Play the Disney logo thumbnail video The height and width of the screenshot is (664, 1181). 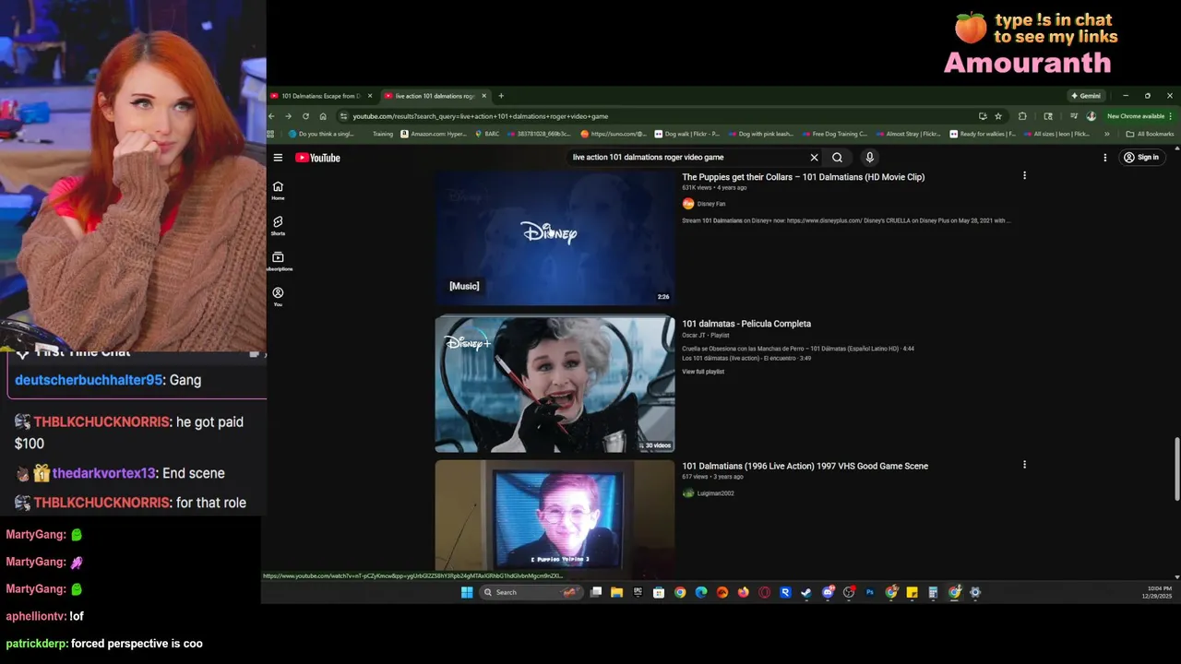(555, 237)
